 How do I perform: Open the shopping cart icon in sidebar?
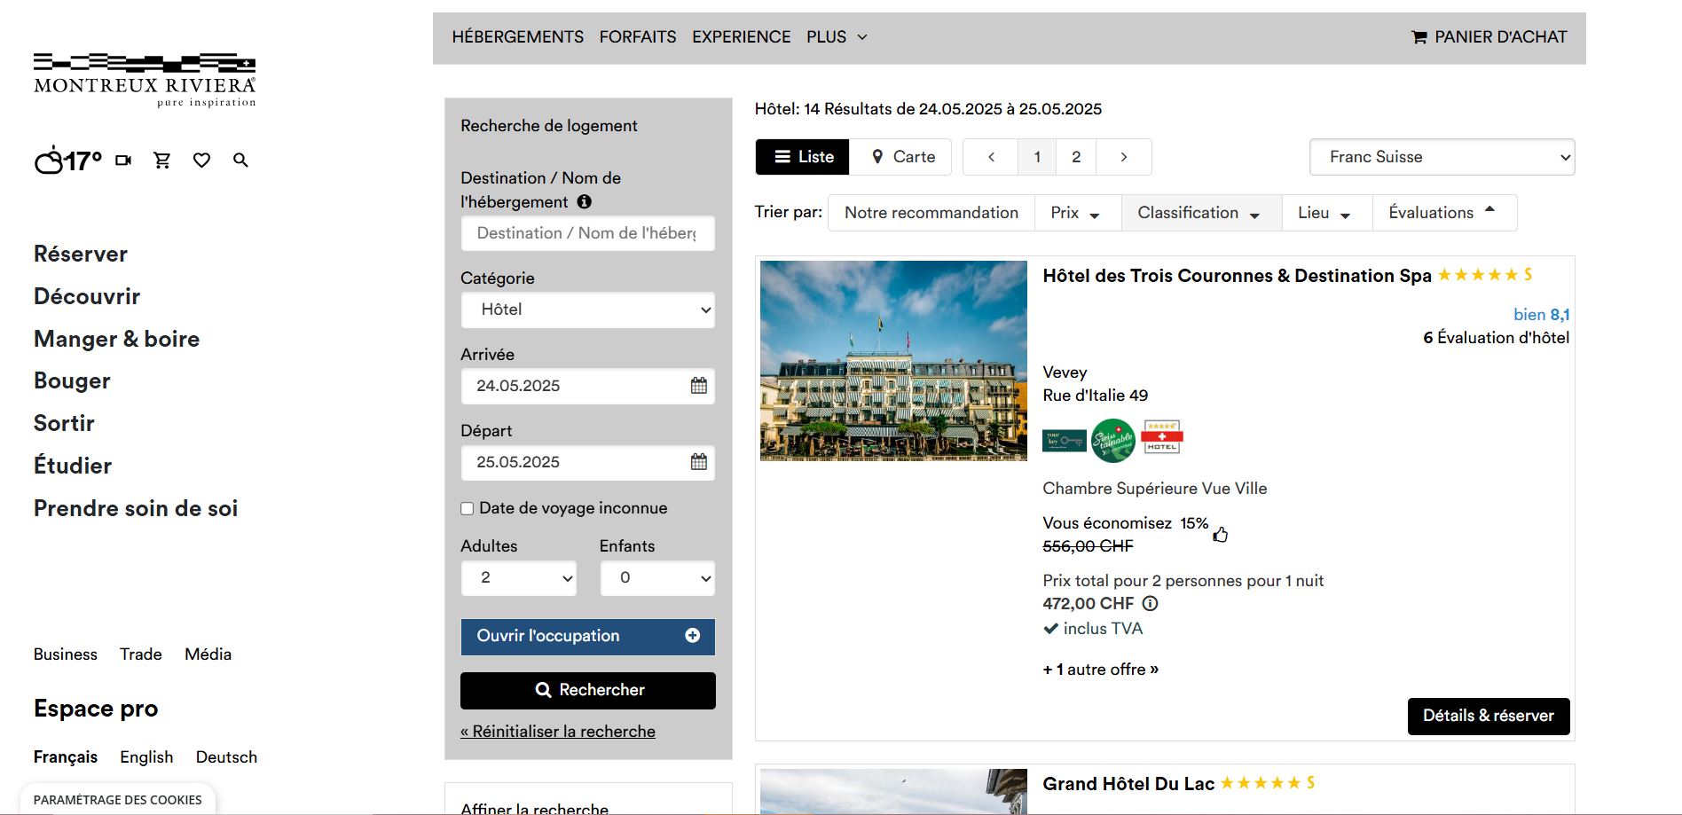point(162,161)
